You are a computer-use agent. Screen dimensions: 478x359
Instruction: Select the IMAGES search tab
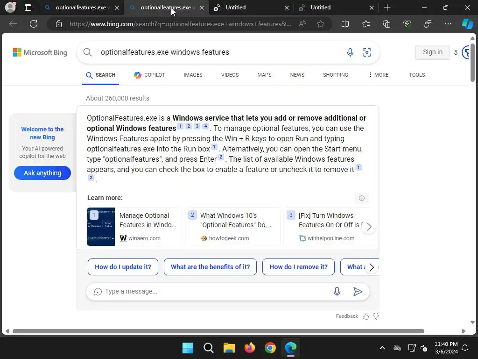tap(193, 75)
